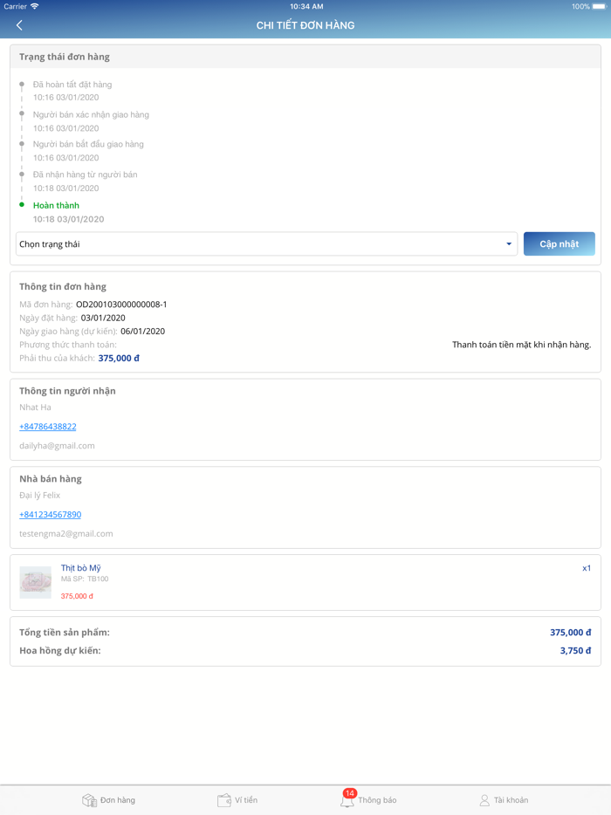This screenshot has height=815, width=611.
Task: Tap the Wi-Fi icon in the status bar
Action: coord(35,6)
